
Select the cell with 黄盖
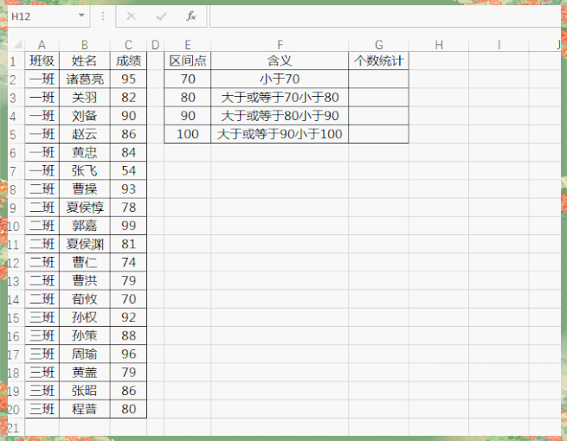tap(85, 373)
